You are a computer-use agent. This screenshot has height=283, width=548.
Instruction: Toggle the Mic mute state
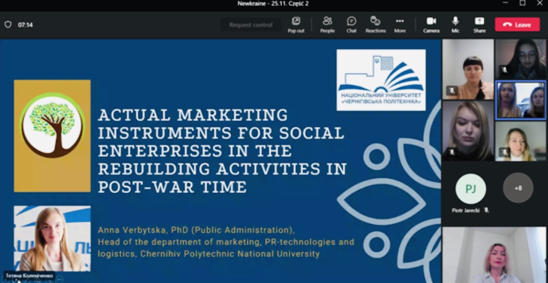coord(455,24)
